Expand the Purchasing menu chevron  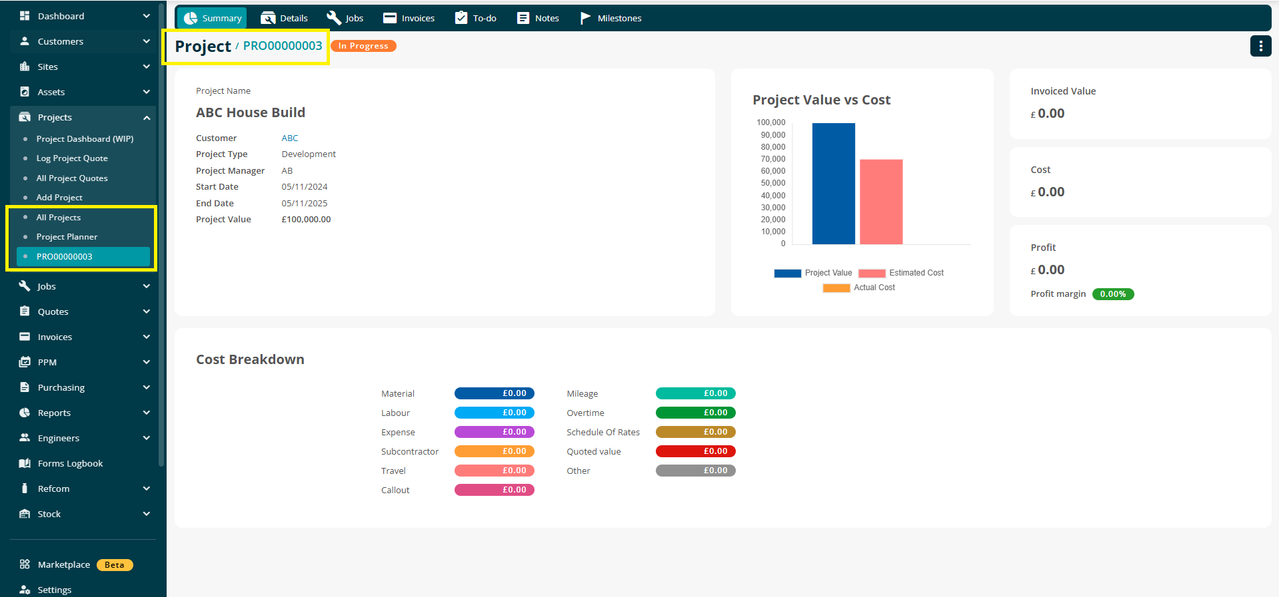(147, 387)
